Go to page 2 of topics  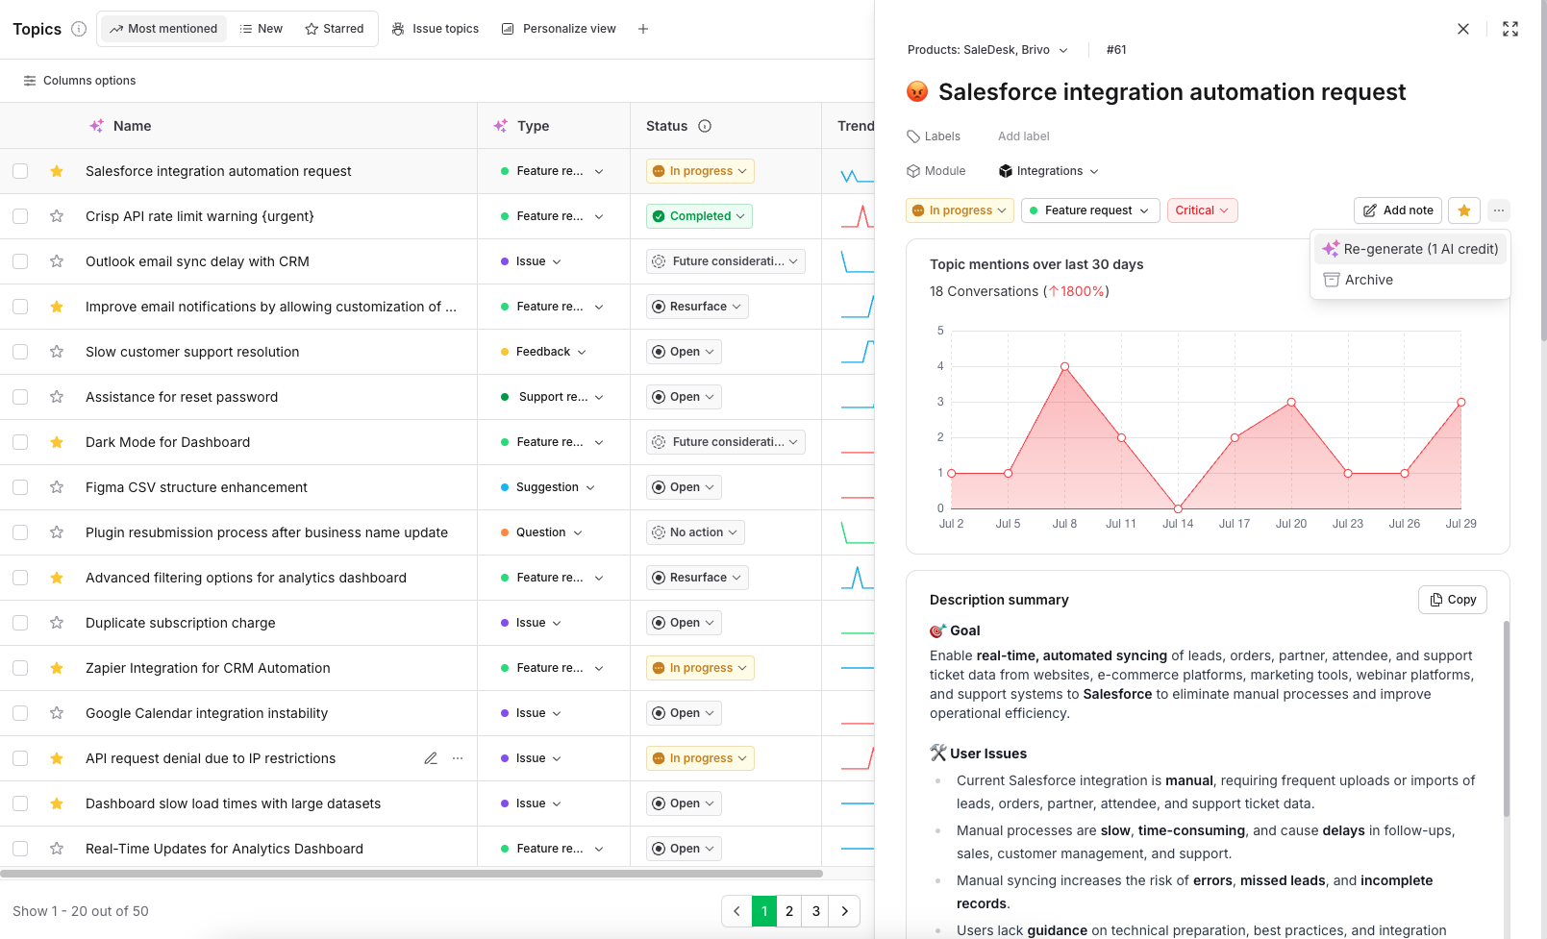click(789, 911)
